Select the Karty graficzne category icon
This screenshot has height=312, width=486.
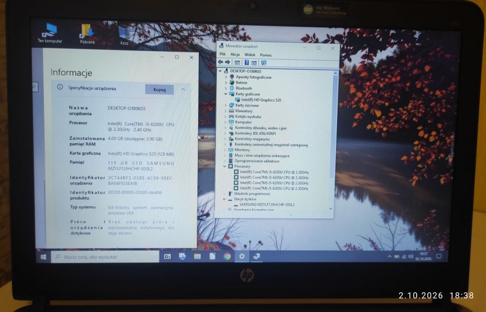(x=231, y=94)
